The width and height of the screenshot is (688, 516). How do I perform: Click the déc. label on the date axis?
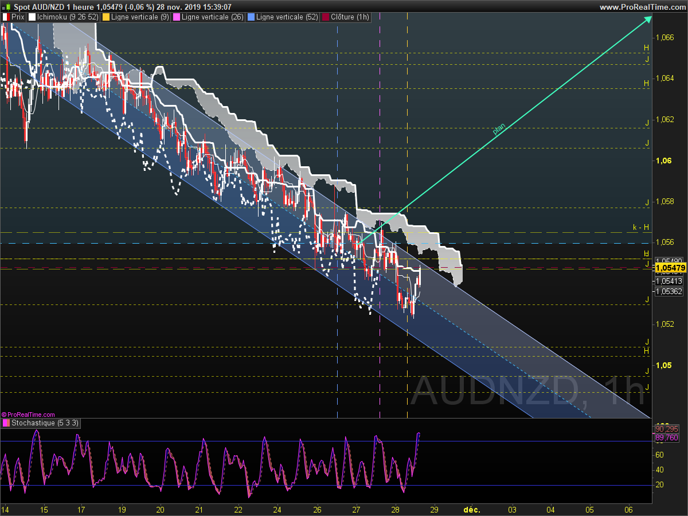[472, 509]
